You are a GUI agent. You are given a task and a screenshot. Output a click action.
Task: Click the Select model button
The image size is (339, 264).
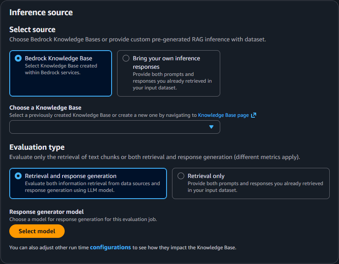click(37, 231)
